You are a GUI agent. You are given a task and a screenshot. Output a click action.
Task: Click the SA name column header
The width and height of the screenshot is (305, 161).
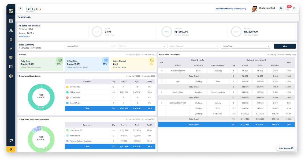click(87, 125)
